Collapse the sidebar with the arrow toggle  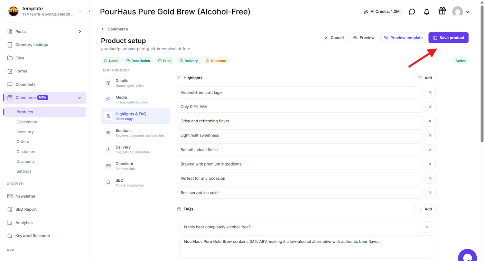(x=89, y=11)
